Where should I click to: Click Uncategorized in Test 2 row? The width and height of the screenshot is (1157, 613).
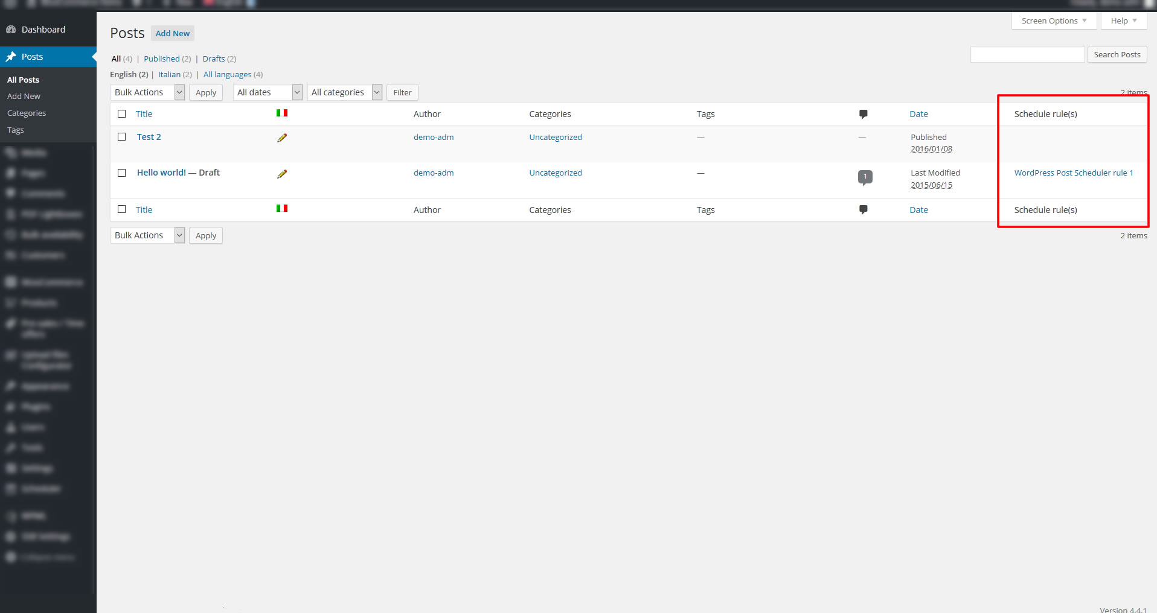coord(556,137)
